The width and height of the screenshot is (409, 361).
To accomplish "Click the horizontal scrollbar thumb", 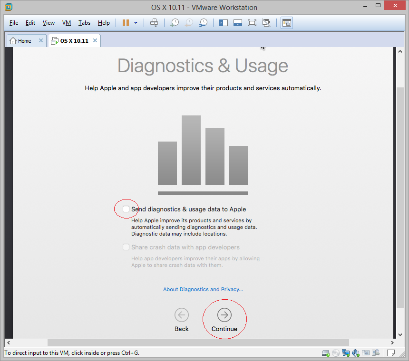I will coord(198,343).
